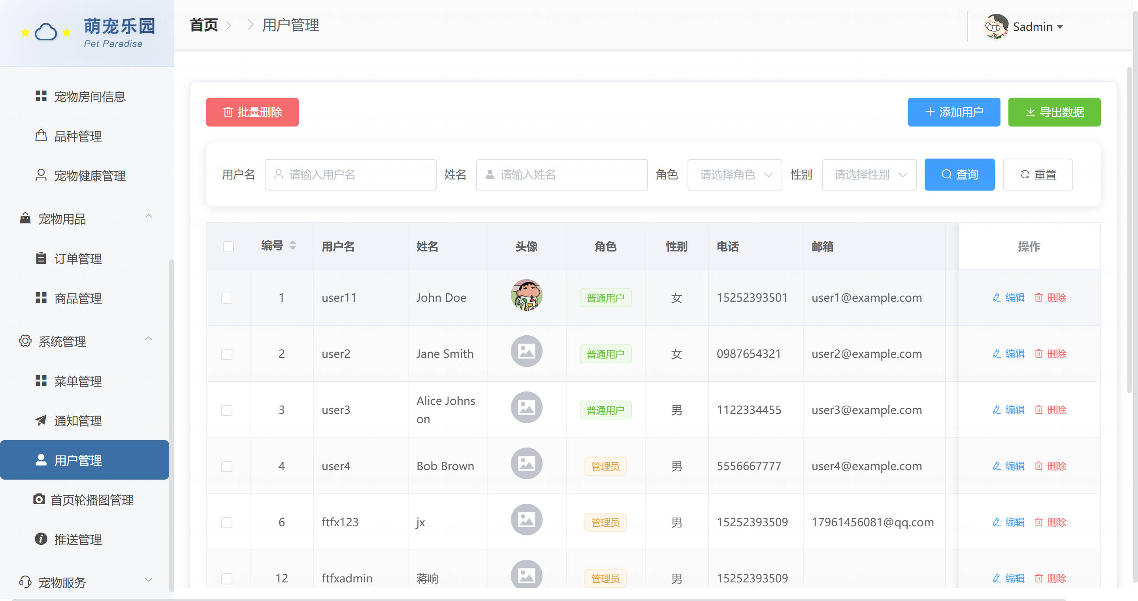The image size is (1138, 601).
Task: Click the bag icon next to 品种管理
Action: pyautogui.click(x=41, y=135)
